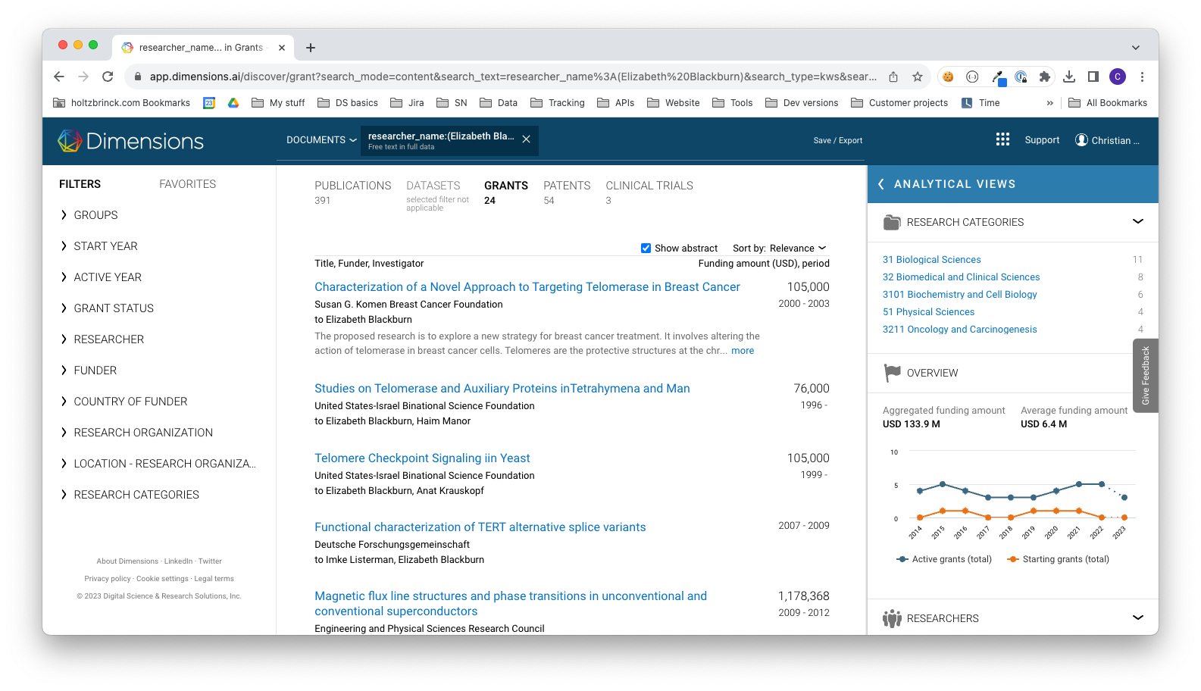This screenshot has width=1201, height=691.
Task: Reload the current page
Action: point(108,77)
